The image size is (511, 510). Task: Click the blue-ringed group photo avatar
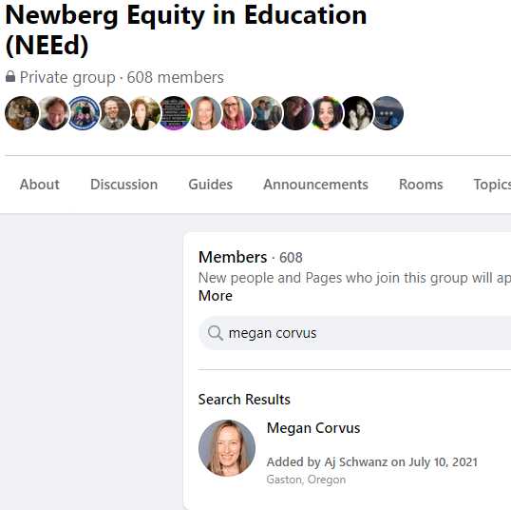coord(83,113)
